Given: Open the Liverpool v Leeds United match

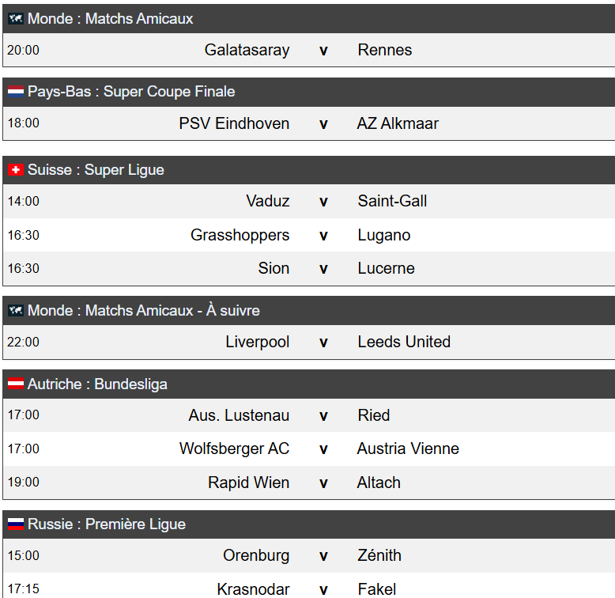Looking at the screenshot, I should coord(308,342).
